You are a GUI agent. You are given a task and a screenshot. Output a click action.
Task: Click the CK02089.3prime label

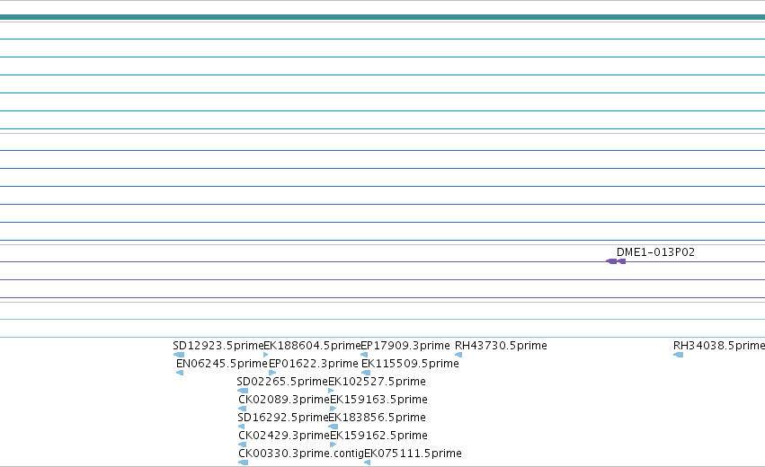click(x=284, y=400)
